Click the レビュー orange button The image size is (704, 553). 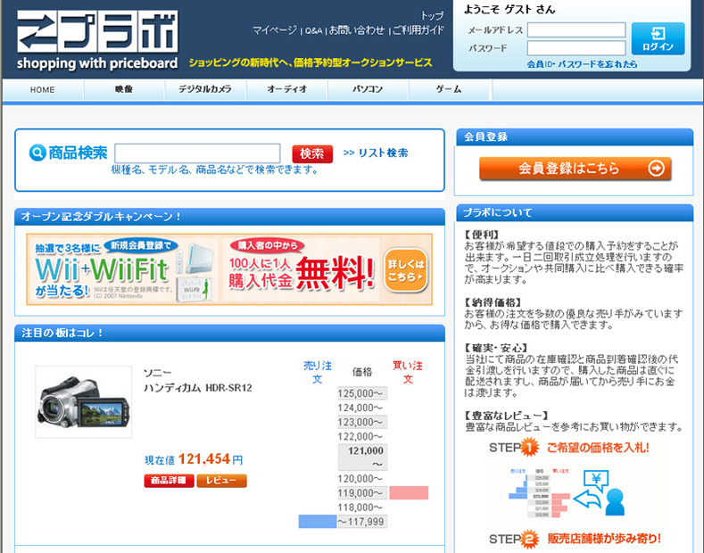point(221,480)
